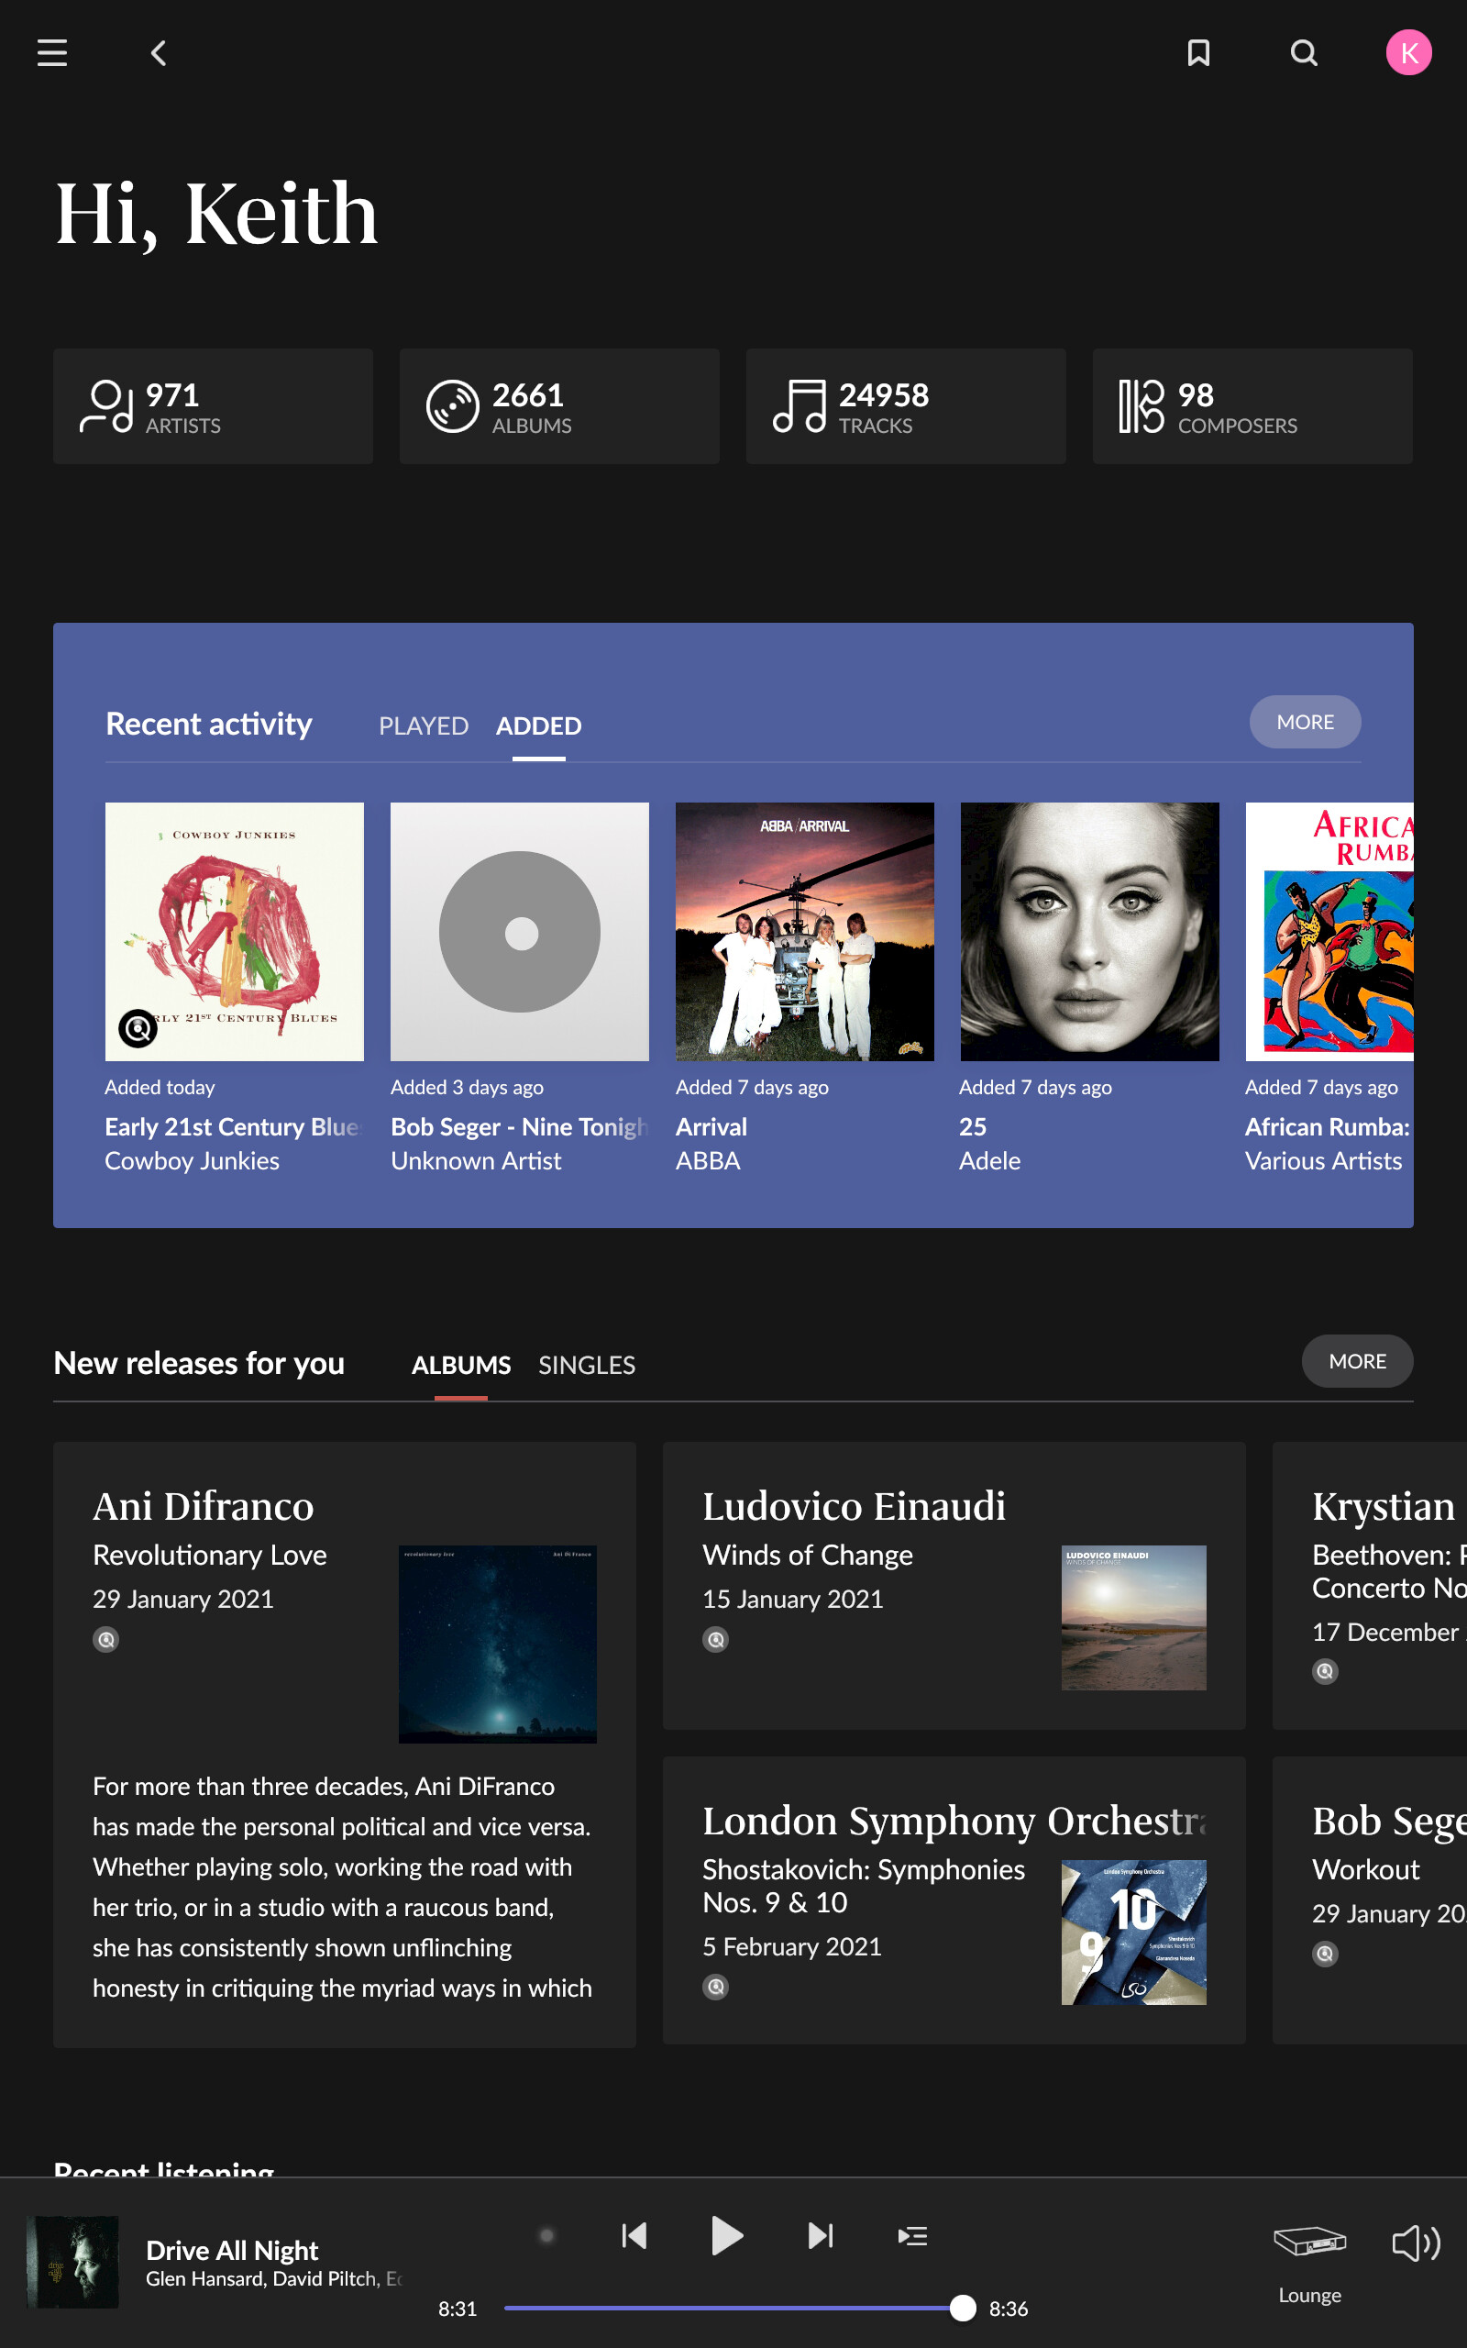Open bookmarks icon in top bar
Image resolution: width=1467 pixels, height=2348 pixels.
[1198, 52]
